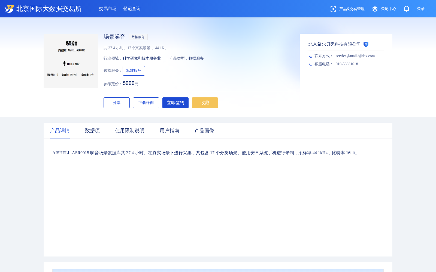Click 科学研究和技术服务业 industry value
The width and height of the screenshot is (436, 272).
[142, 58]
